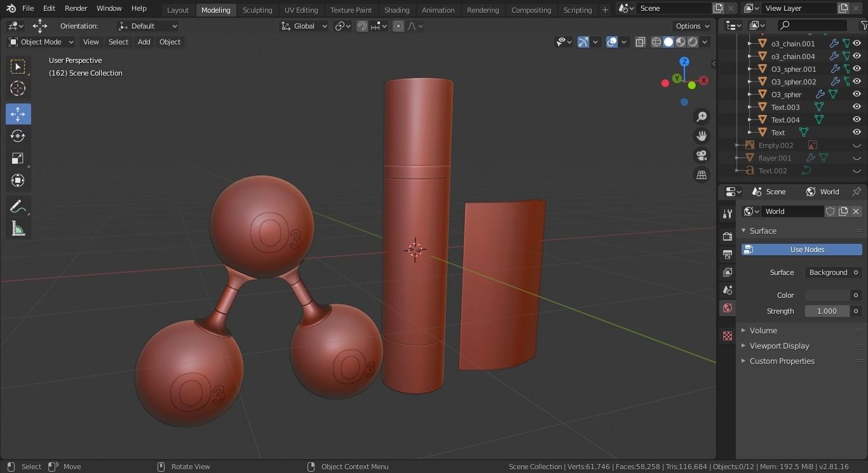Hide O3_spher.001 with its eye icon
The width and height of the screenshot is (868, 473).
(857, 69)
